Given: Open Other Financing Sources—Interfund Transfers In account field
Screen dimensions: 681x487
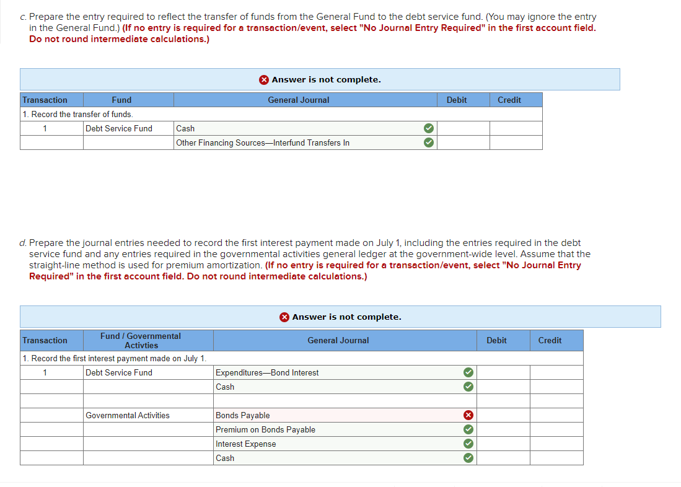Looking at the screenshot, I should [305, 143].
